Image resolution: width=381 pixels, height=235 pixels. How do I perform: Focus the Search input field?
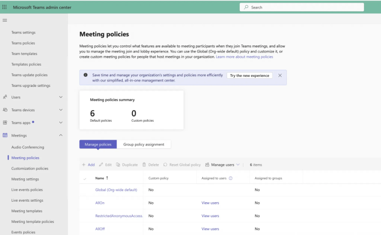tap(302, 7)
